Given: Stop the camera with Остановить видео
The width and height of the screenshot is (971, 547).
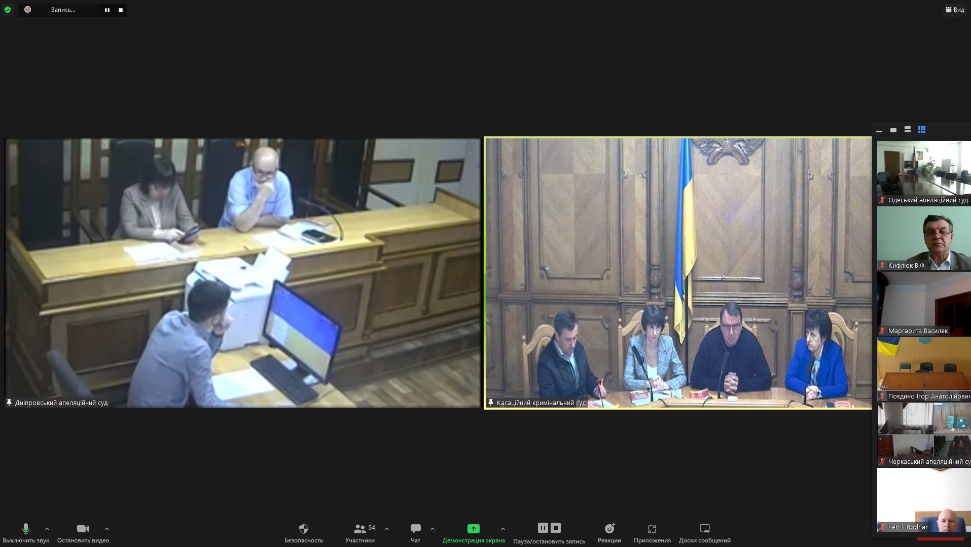Looking at the screenshot, I should 83,529.
